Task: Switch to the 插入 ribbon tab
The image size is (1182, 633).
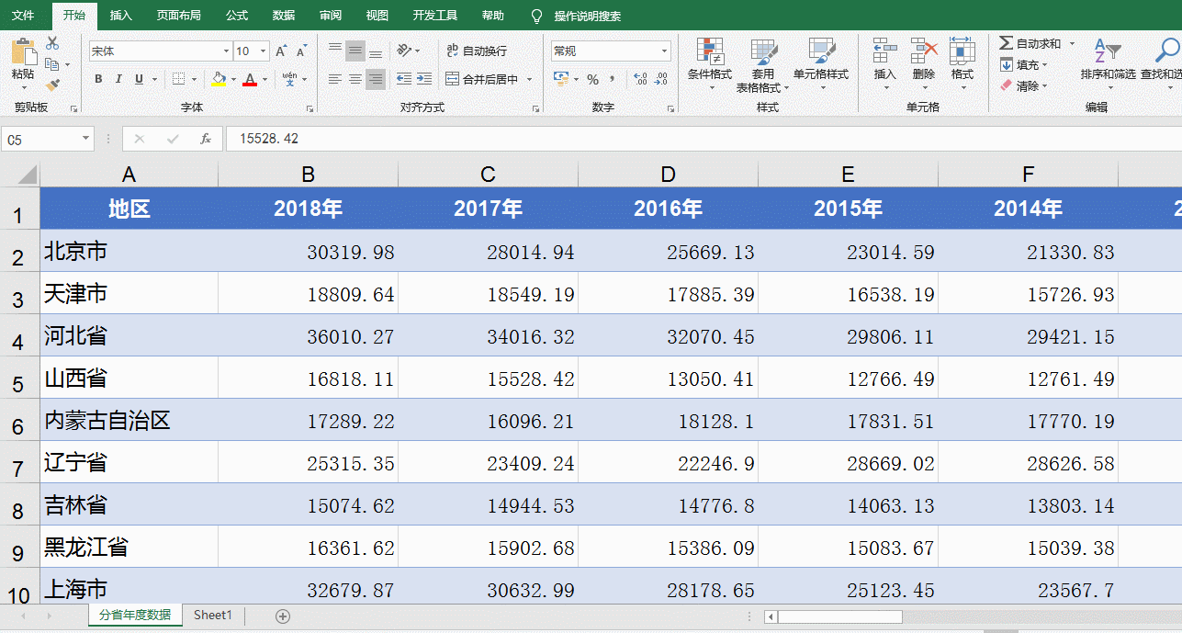Action: 120,16
